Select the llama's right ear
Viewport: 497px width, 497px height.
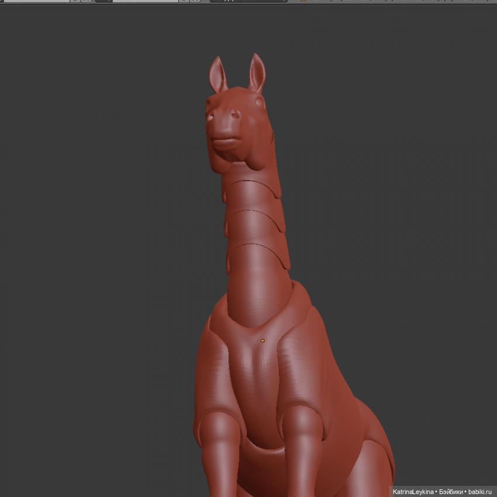[x=257, y=73]
